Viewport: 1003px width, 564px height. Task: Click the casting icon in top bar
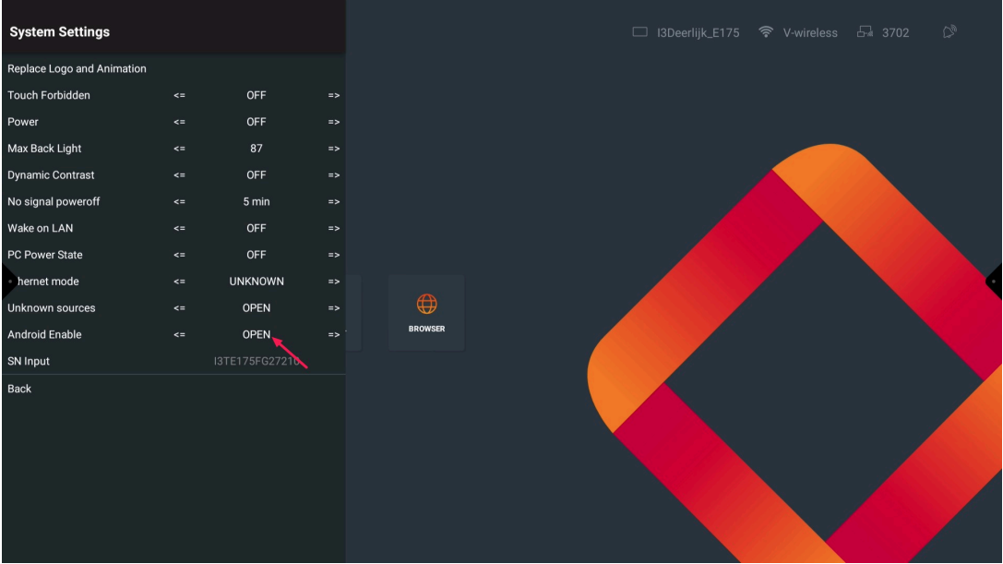[x=949, y=32]
